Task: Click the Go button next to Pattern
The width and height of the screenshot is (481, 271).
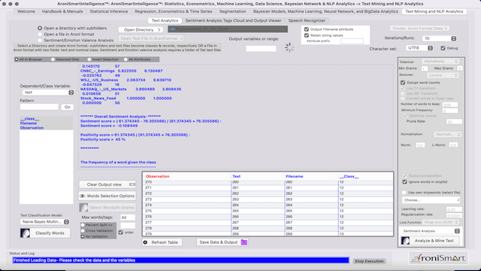Action: [67, 107]
